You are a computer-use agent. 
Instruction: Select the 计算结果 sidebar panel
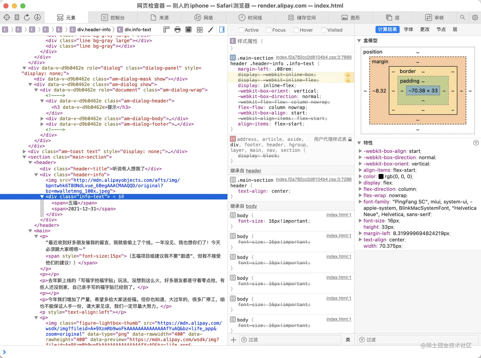[x=387, y=30]
